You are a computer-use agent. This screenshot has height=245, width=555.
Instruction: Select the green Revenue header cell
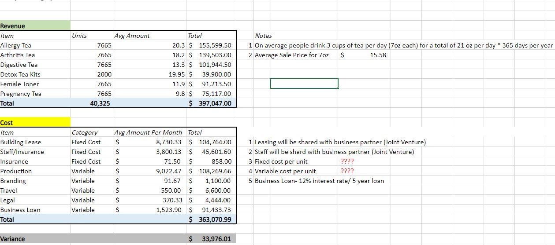point(35,26)
